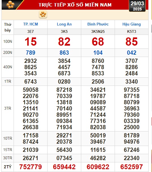
Task: Click Bình Phước 100N result 68
Action: tap(98, 42)
